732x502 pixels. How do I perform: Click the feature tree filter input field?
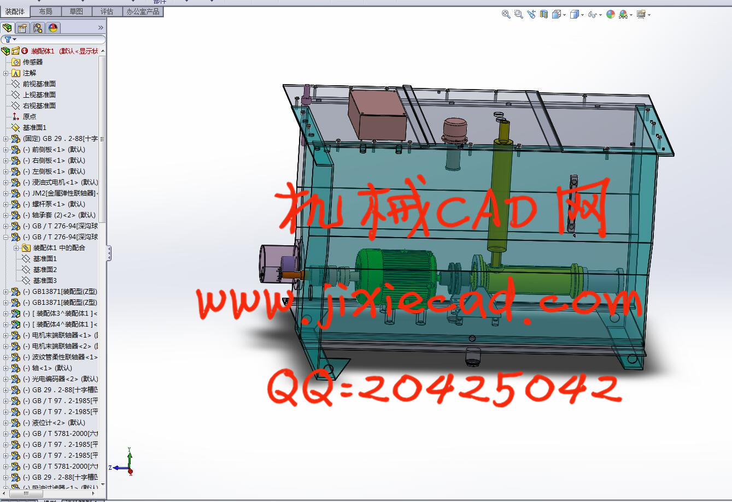coord(60,39)
